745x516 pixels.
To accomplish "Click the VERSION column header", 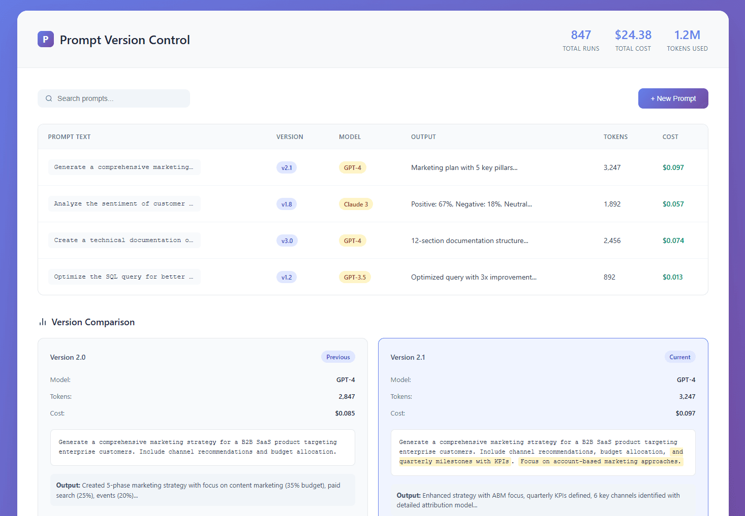I will (x=290, y=137).
